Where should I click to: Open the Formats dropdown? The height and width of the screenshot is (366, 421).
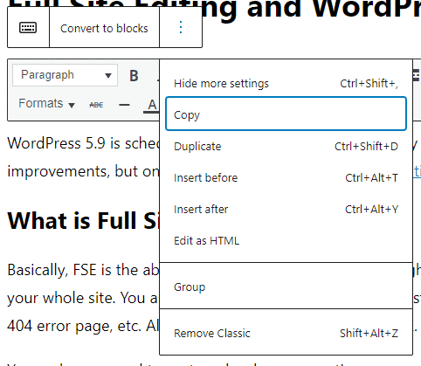(x=46, y=104)
